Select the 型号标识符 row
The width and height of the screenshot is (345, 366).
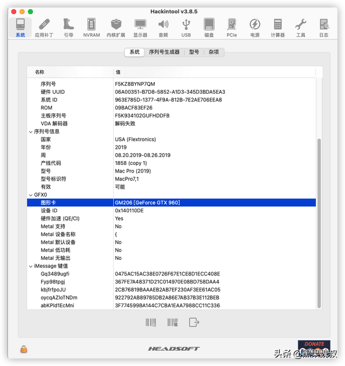[x=171, y=179]
